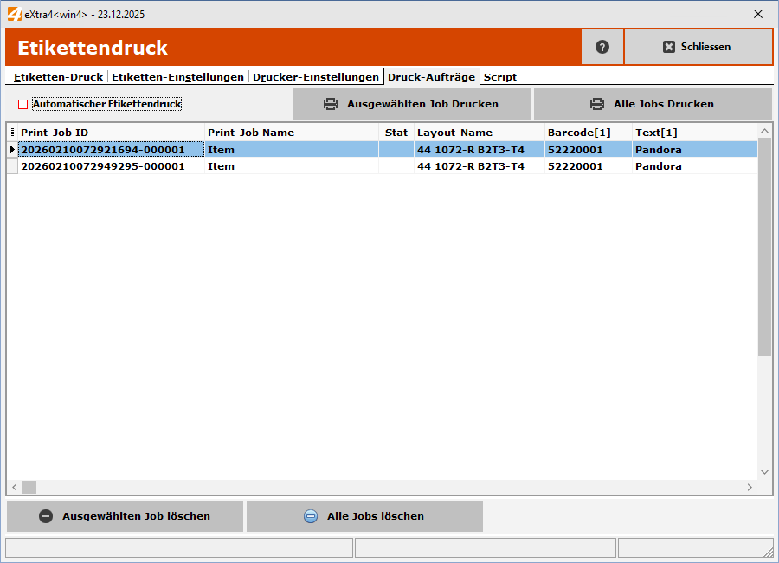
Task: Switch to the Drucker-Einstellungen tab
Action: (x=316, y=76)
